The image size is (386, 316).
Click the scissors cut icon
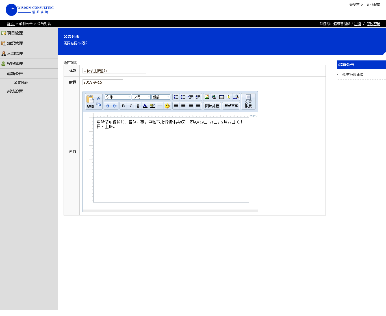[x=98, y=98]
